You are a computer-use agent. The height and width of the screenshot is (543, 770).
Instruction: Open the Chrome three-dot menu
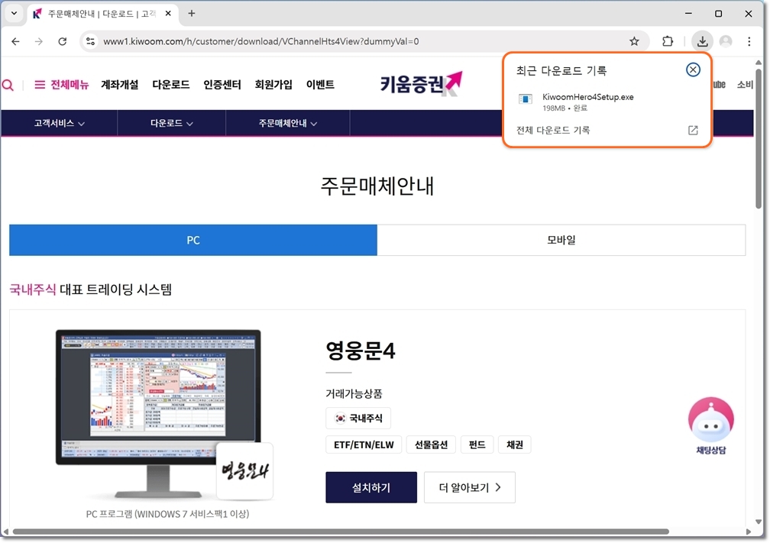[749, 41]
